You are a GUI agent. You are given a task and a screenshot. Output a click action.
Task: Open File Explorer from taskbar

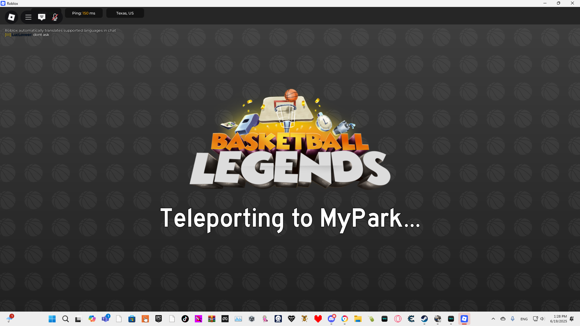coord(358,319)
